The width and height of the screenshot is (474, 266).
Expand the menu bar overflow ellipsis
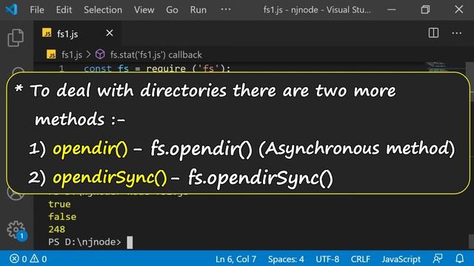coord(225,10)
